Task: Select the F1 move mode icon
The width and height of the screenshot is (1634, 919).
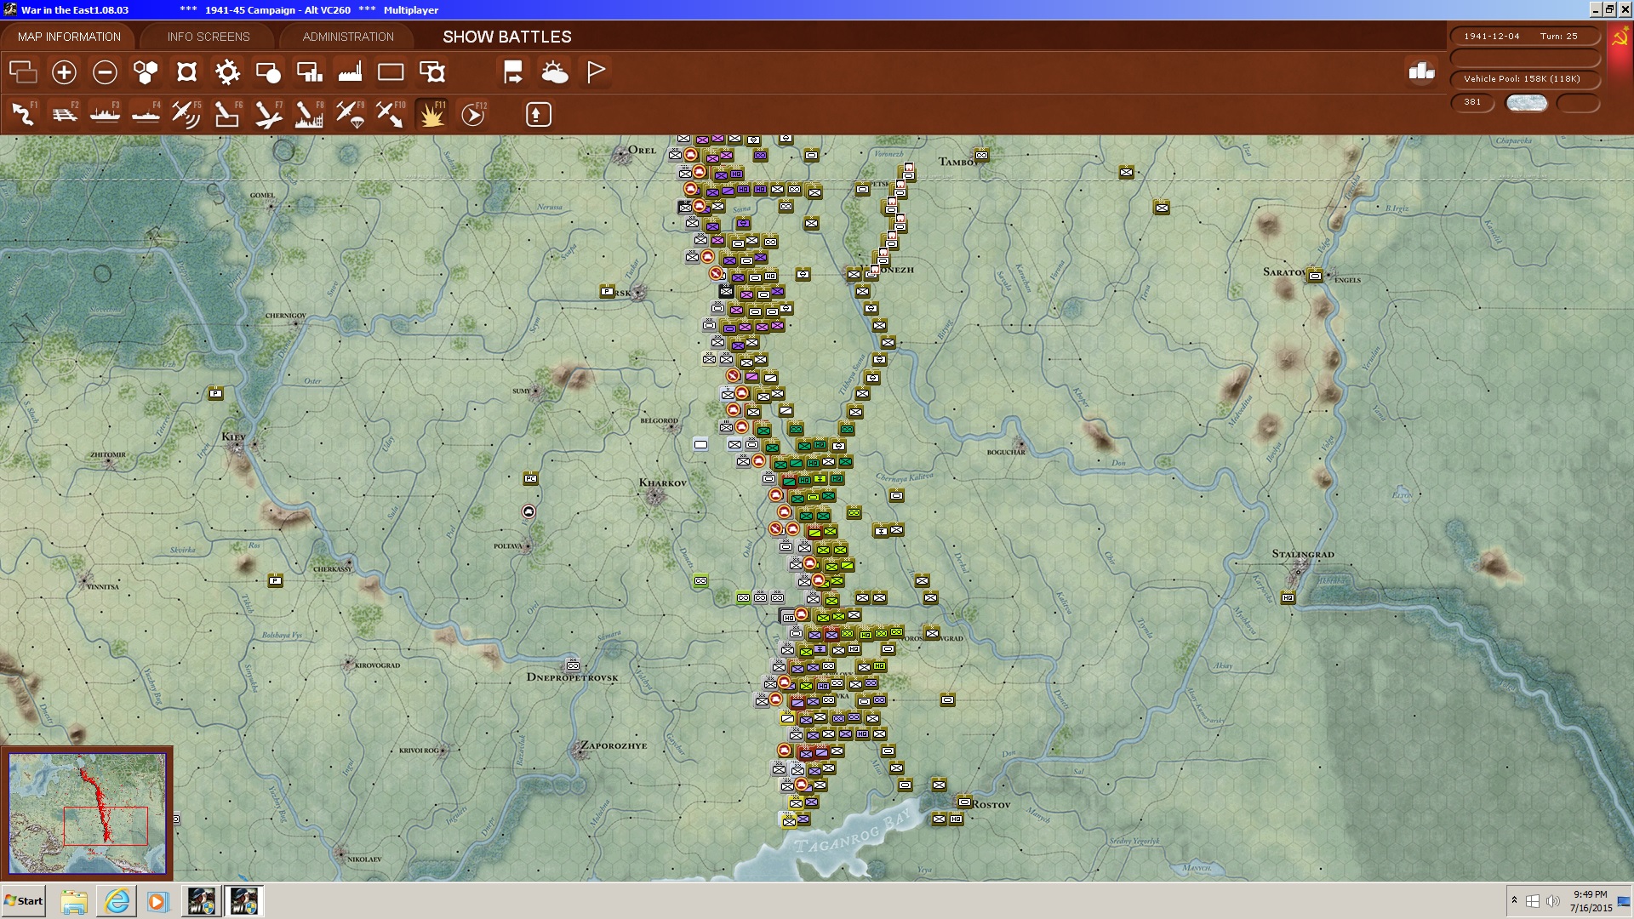Action: (x=23, y=114)
